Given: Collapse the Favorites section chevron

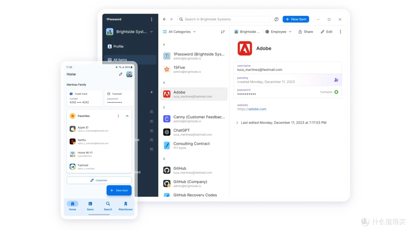Looking at the screenshot, I should click(x=127, y=116).
